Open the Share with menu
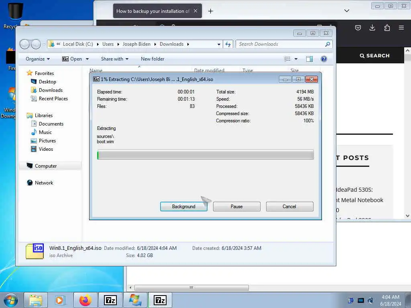This screenshot has width=411, height=308. 114,59
